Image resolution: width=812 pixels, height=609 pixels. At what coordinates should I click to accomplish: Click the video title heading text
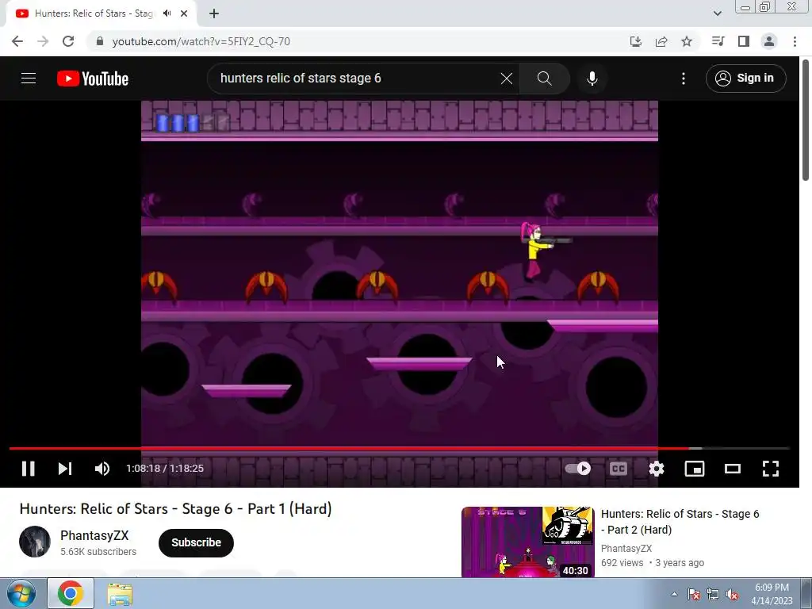(x=175, y=509)
